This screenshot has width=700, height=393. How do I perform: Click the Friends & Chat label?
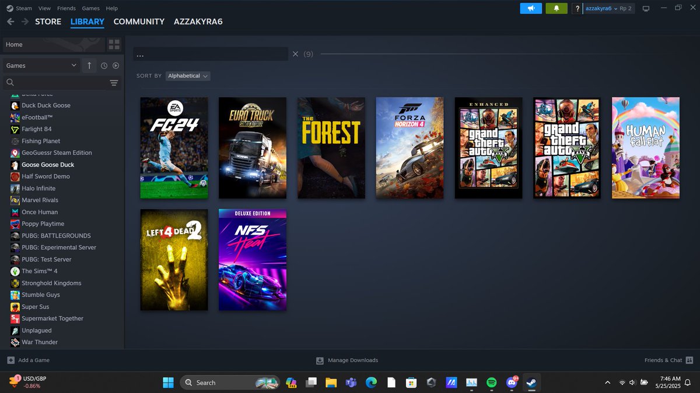(x=663, y=360)
